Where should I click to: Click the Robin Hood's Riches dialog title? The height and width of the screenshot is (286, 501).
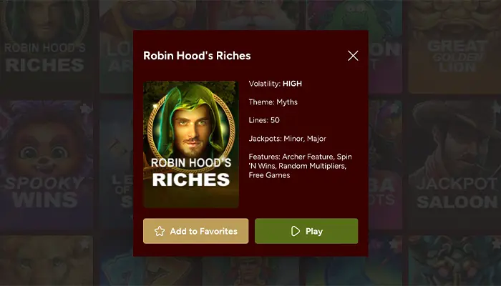coord(197,56)
